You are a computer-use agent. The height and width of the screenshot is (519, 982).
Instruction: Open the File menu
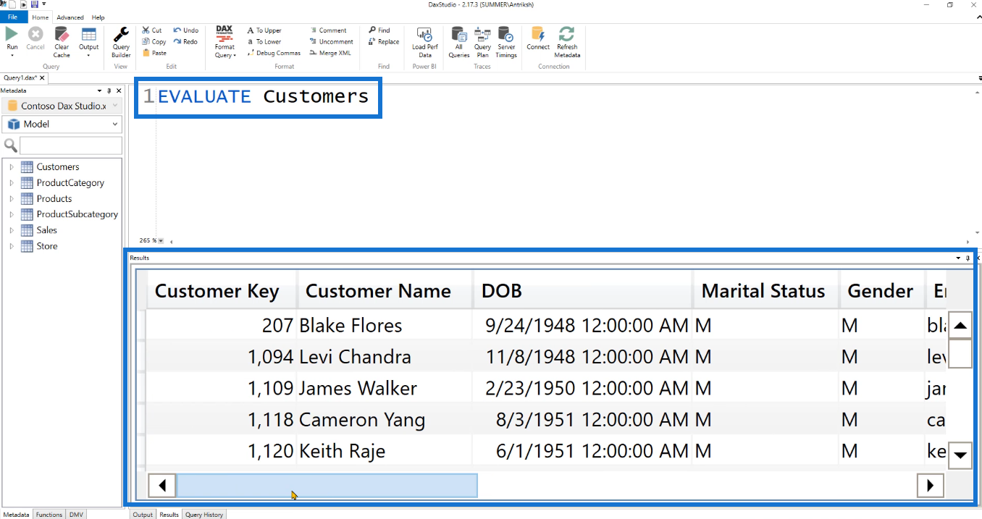click(x=13, y=17)
